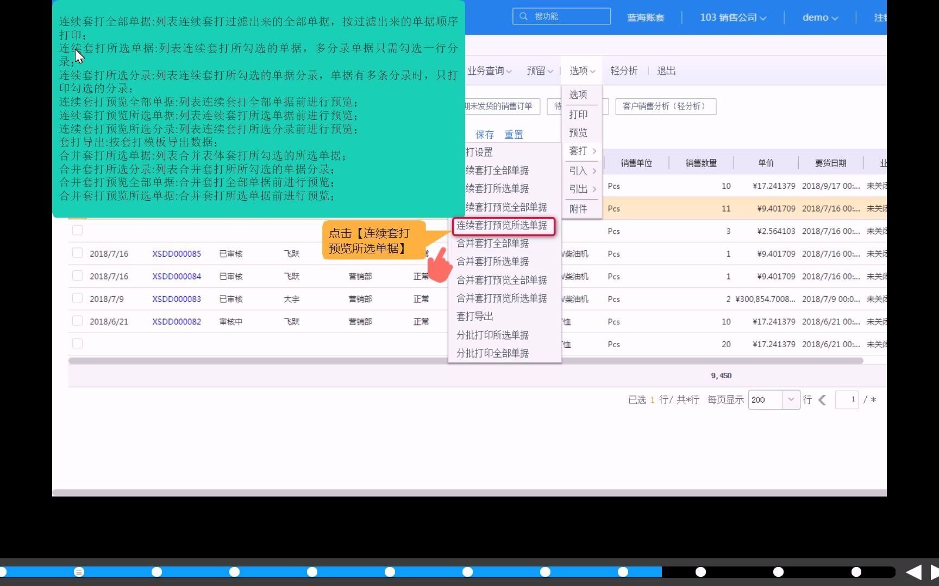Click the 2018/9/17 00:... delivery date cell
Viewport: 939px width, 586px height.
pos(831,186)
